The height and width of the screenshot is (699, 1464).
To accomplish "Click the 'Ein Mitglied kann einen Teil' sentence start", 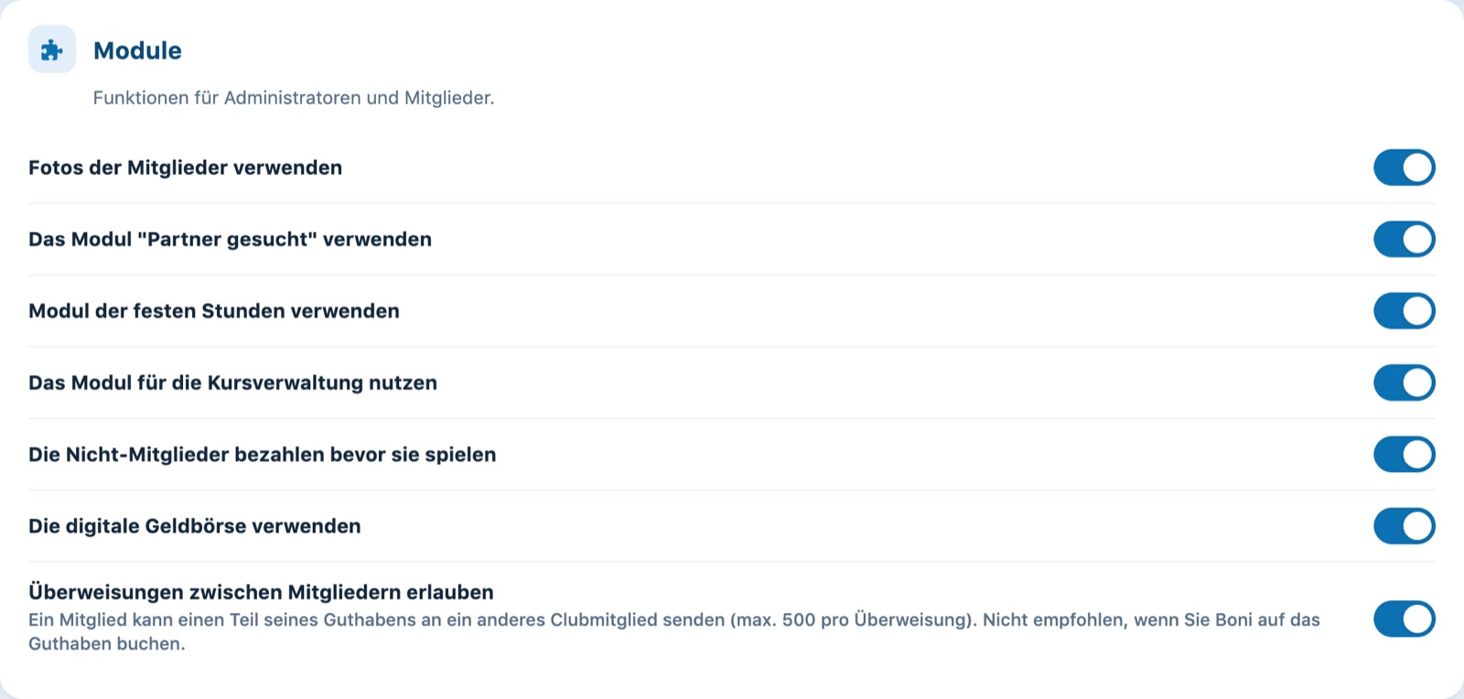I will click(x=143, y=619).
